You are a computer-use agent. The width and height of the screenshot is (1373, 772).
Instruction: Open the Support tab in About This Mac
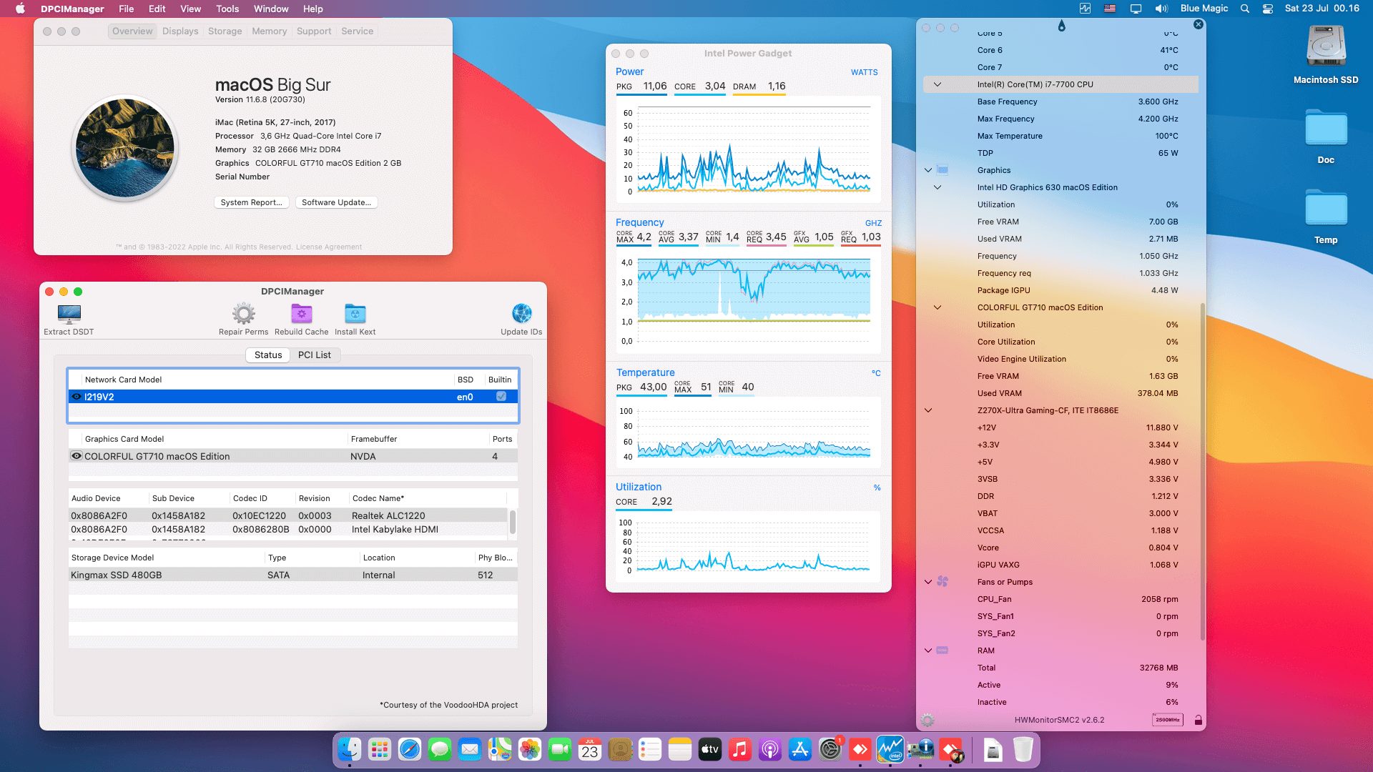tap(314, 31)
